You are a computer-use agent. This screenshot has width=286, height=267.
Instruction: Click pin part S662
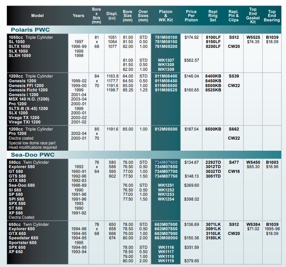click(x=234, y=129)
